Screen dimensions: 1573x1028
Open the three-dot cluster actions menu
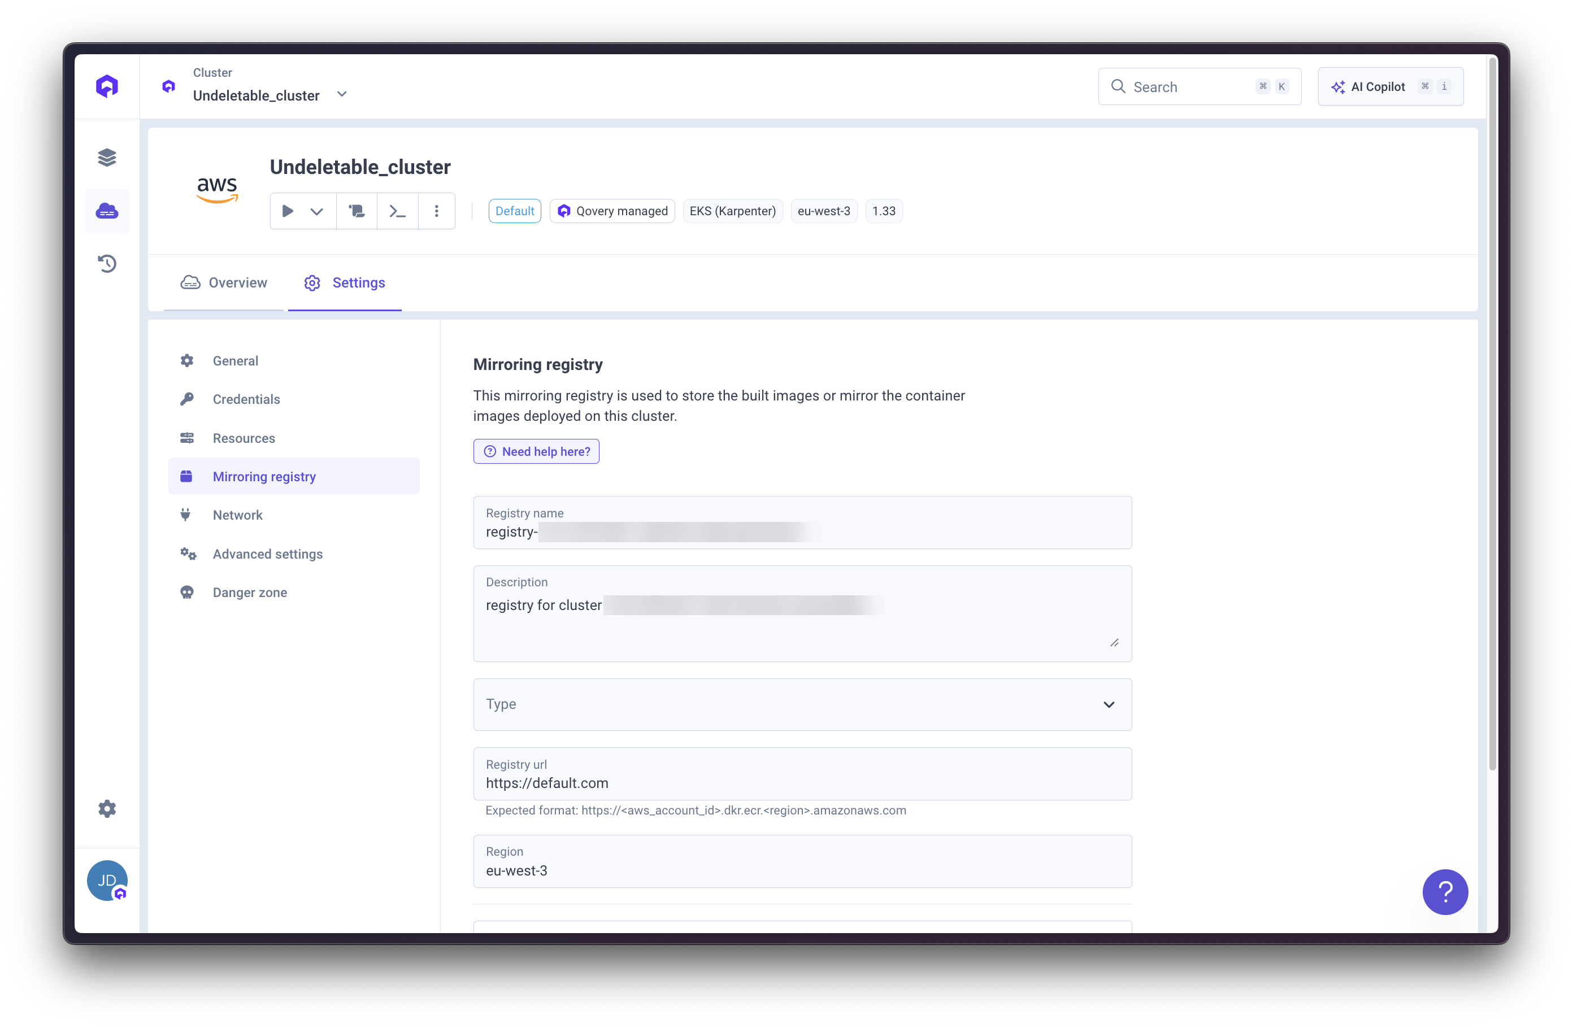tap(437, 210)
